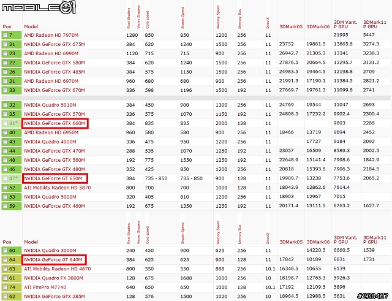
Task: Click the top Core speed rotated header
Action: point(147,20)
